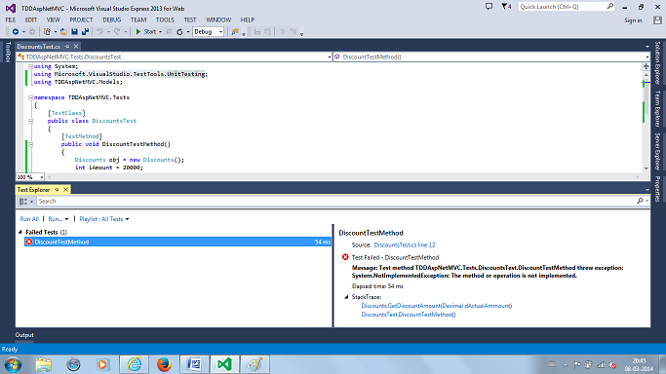Open the Team Explorer side tab
This screenshot has width=666, height=374.
(657, 108)
